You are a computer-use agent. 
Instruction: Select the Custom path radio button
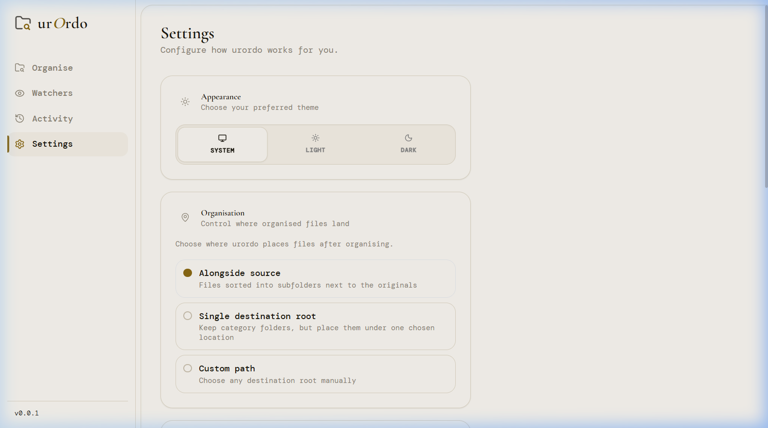click(x=188, y=368)
